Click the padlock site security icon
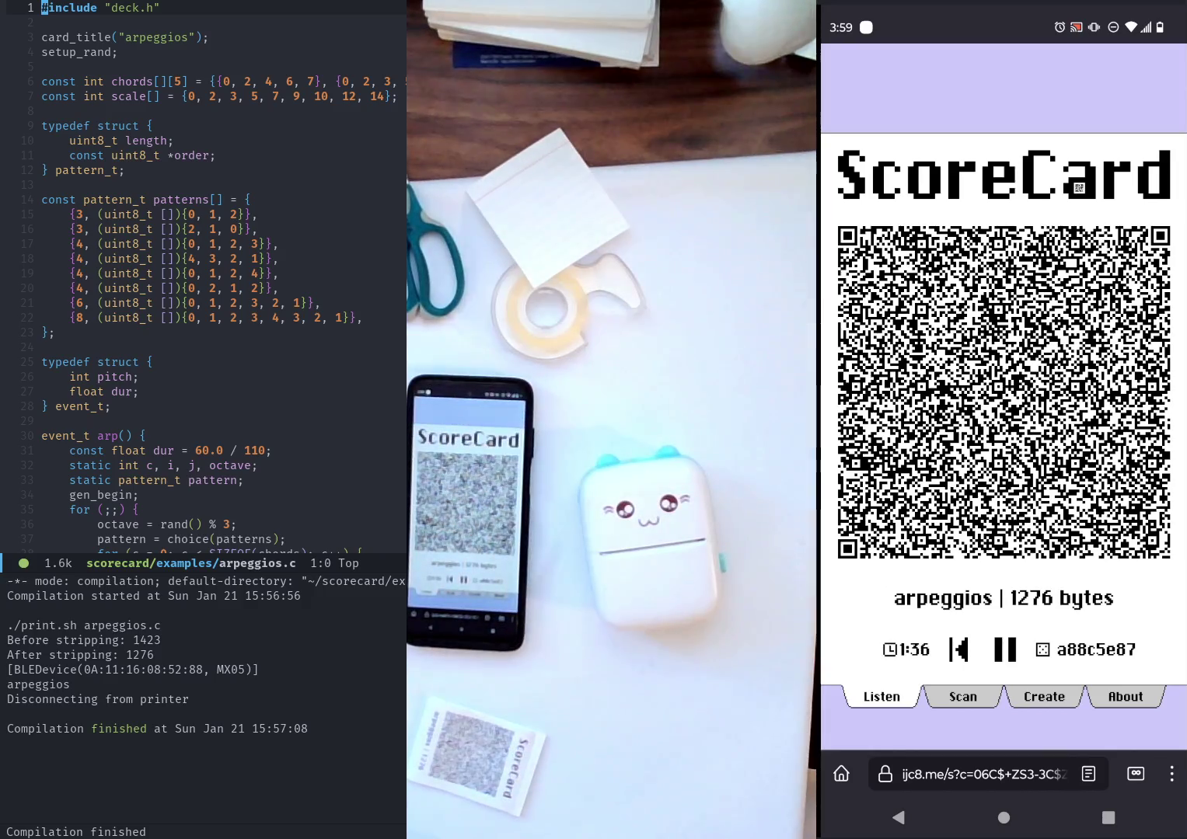 [x=885, y=774]
